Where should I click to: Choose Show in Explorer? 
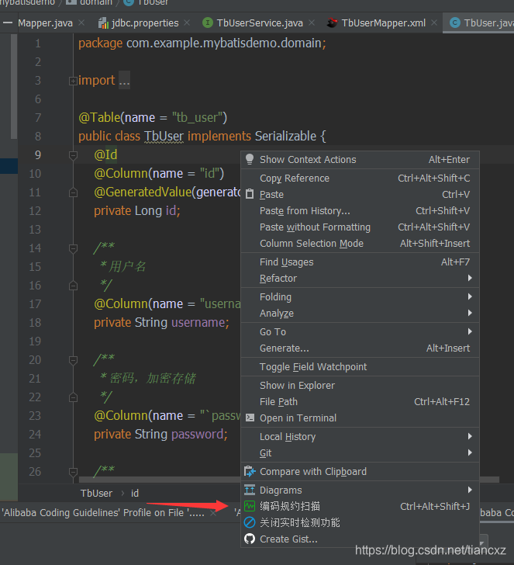(360, 385)
